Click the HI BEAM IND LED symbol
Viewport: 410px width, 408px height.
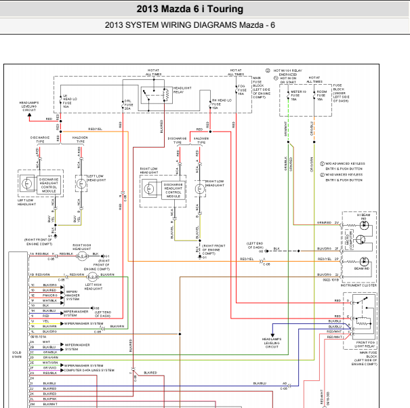[364, 225]
